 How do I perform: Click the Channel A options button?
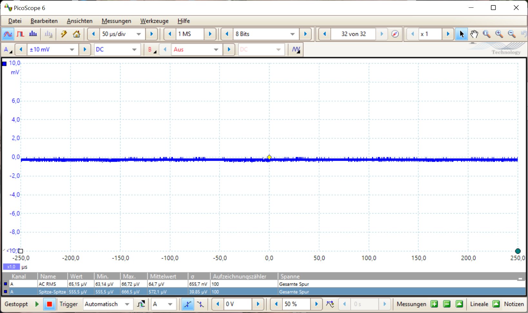(x=7, y=49)
